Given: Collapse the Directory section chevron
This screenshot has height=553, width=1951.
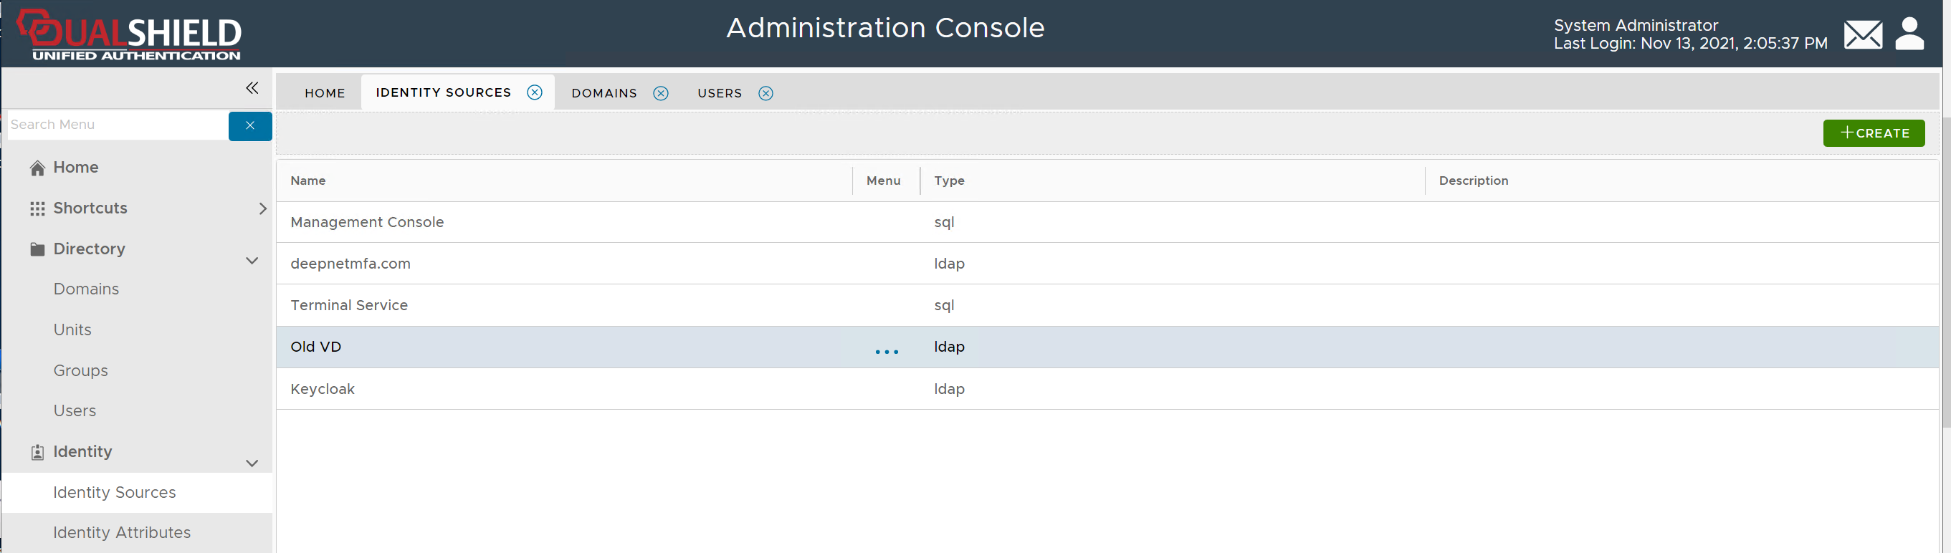Looking at the screenshot, I should [252, 261].
